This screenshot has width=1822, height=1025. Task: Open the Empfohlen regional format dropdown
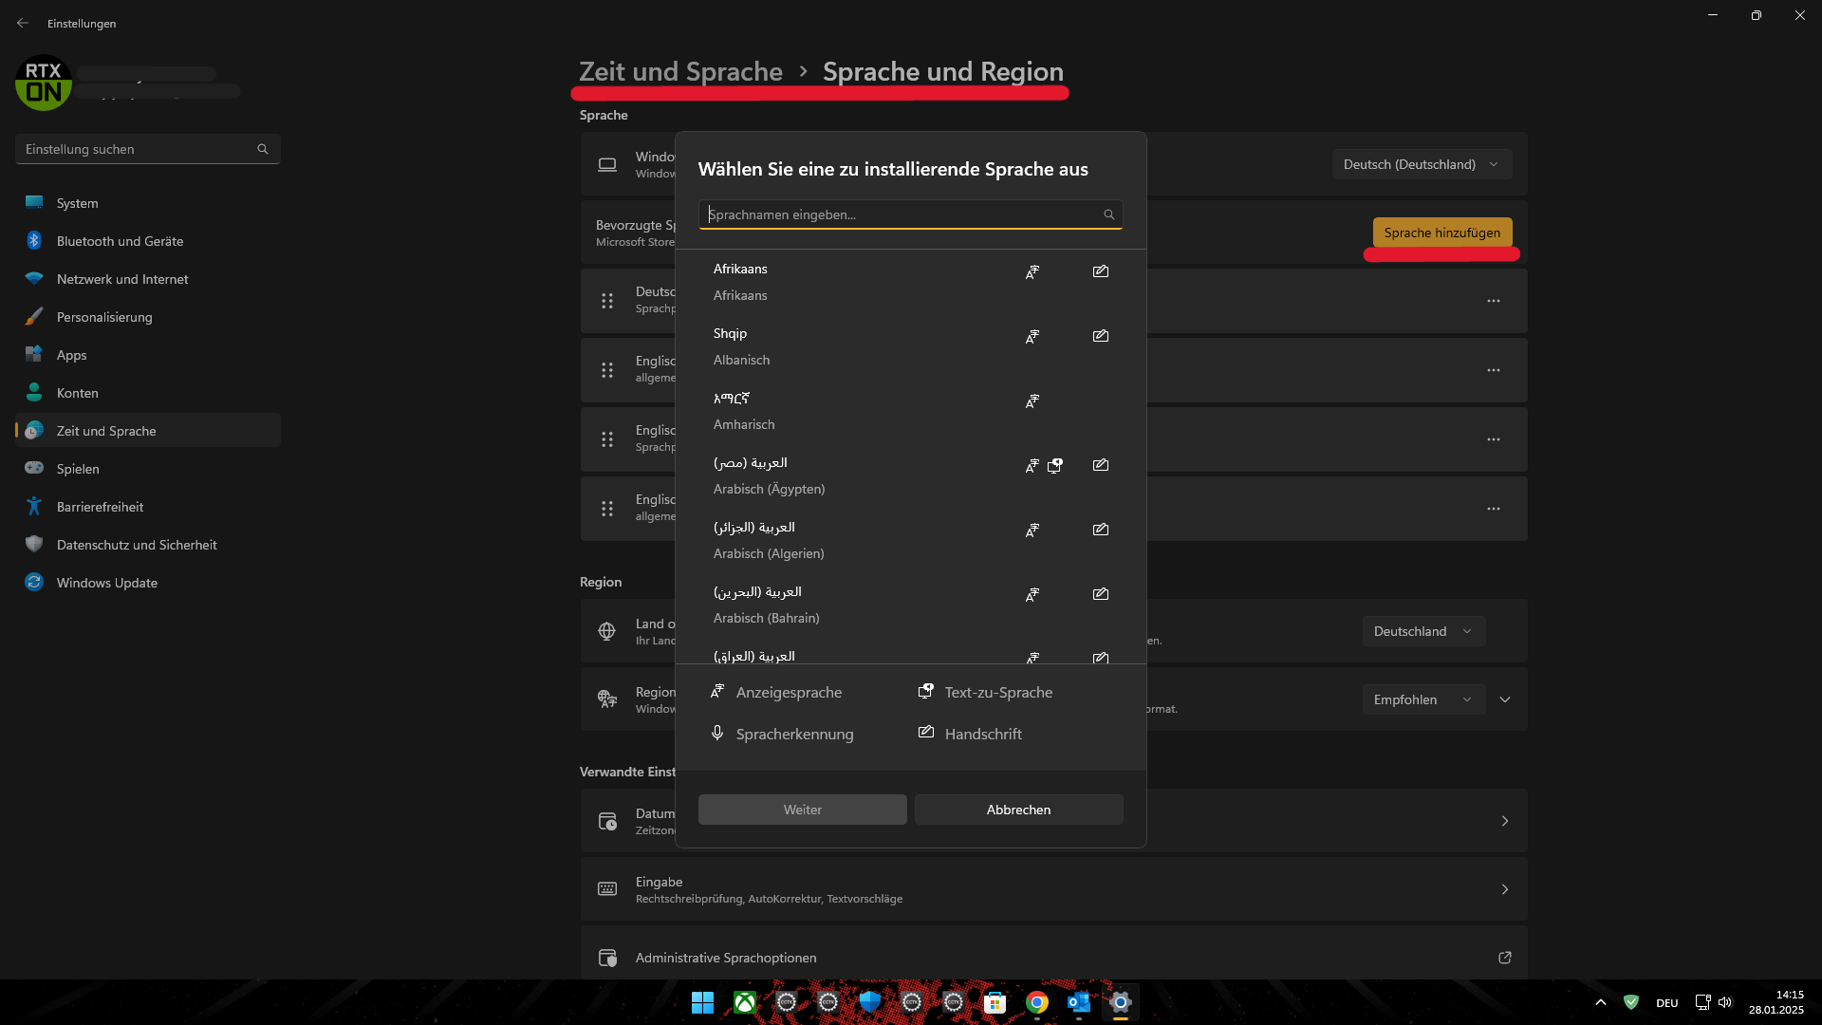click(1423, 699)
